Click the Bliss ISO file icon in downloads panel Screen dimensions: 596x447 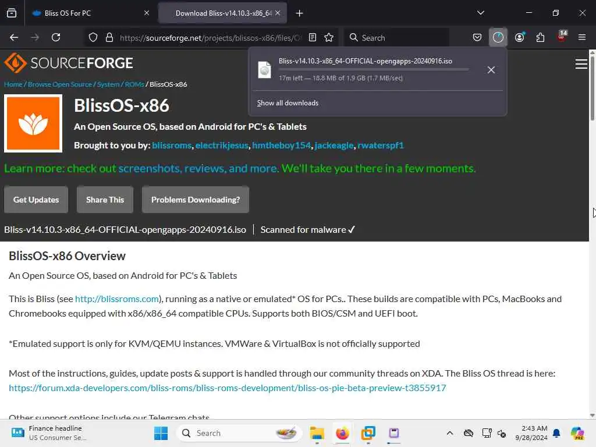click(x=265, y=70)
